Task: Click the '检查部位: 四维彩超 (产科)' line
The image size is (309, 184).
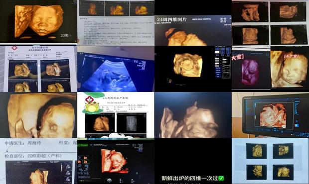Action: point(33,156)
